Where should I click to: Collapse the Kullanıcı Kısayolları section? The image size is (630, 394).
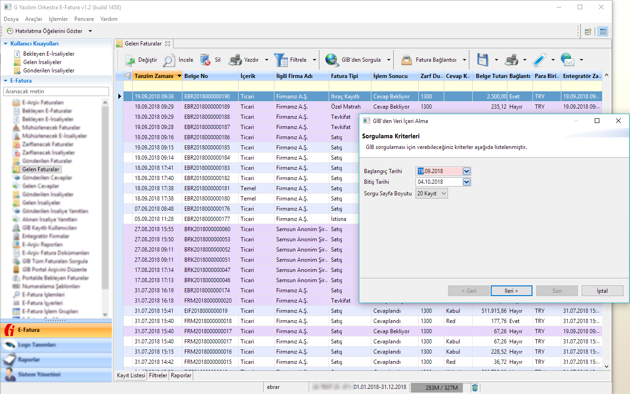coord(6,44)
